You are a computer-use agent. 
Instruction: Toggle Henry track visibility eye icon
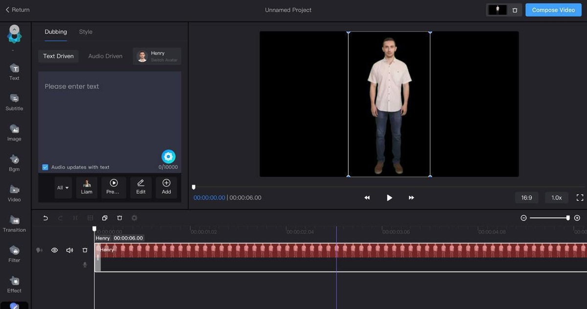(x=54, y=250)
